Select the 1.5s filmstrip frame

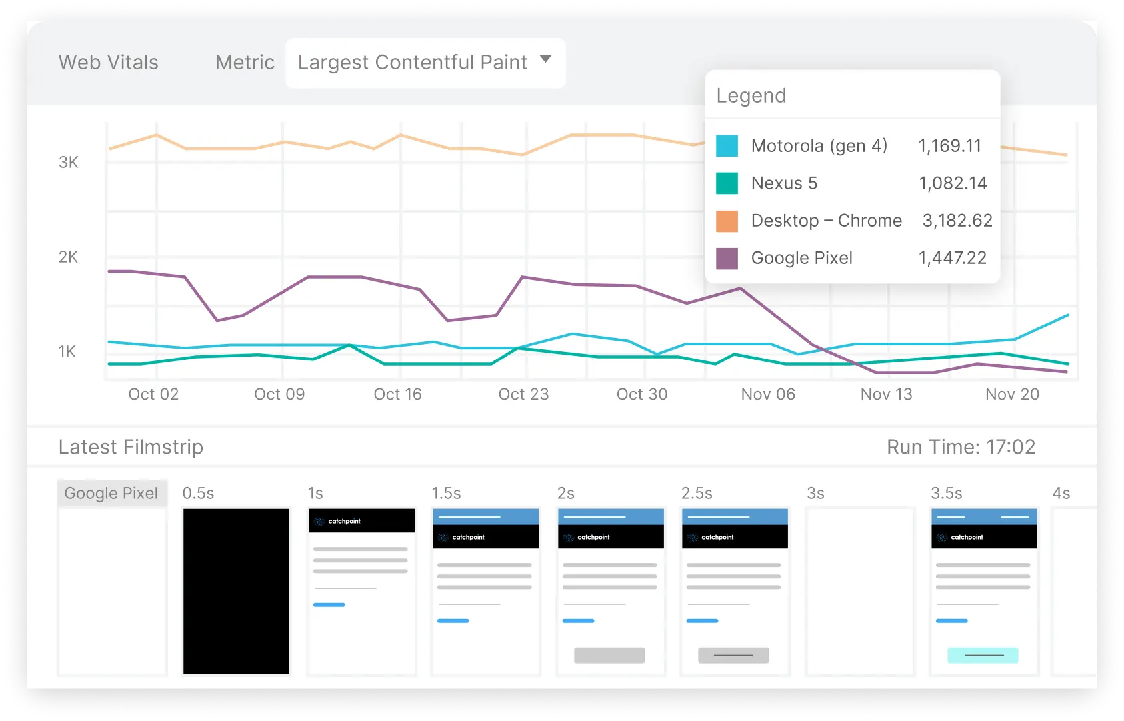tap(485, 590)
